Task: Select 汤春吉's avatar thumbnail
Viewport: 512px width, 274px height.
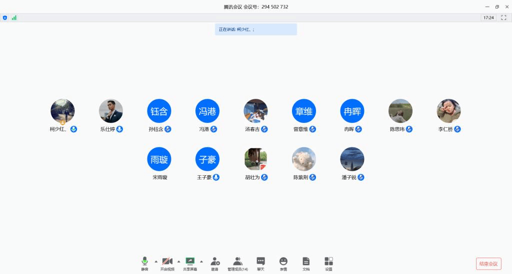Action: tap(255, 111)
